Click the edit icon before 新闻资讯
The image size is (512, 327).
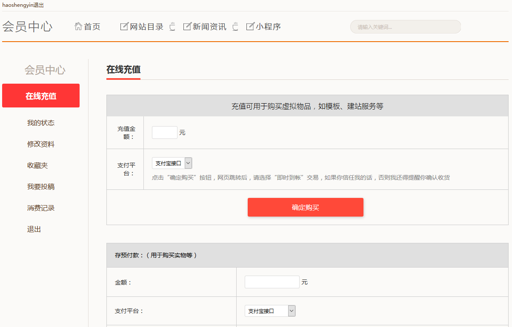(x=187, y=26)
